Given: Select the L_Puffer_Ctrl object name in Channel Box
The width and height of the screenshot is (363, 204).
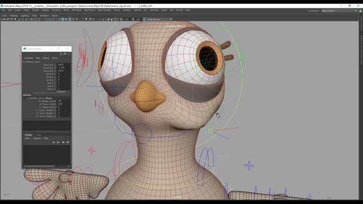Looking at the screenshot, I should (x=32, y=62).
